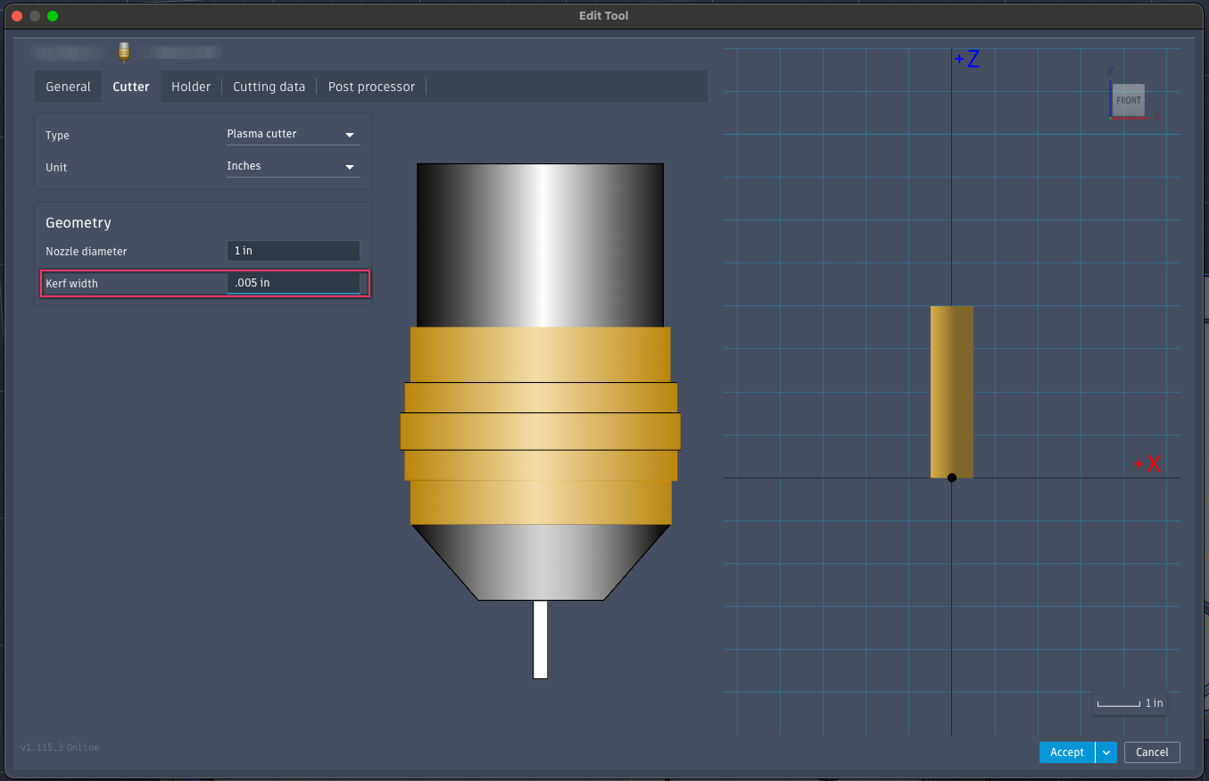Click the FRONT face of the view cube
The width and height of the screenshot is (1209, 781).
pyautogui.click(x=1128, y=100)
